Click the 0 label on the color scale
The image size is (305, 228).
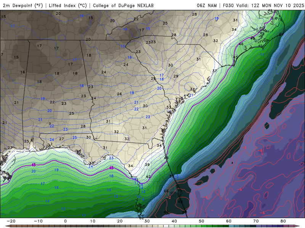pyautogui.click(x=65, y=221)
